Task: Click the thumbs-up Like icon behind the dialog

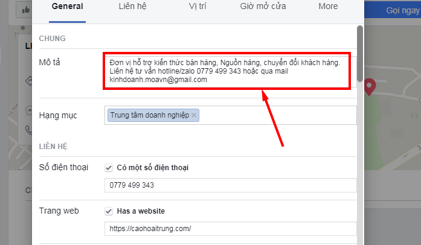Action: tap(26, 10)
